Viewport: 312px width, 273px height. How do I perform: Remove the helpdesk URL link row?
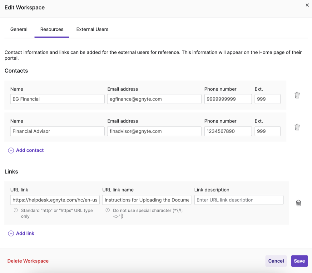click(x=299, y=203)
